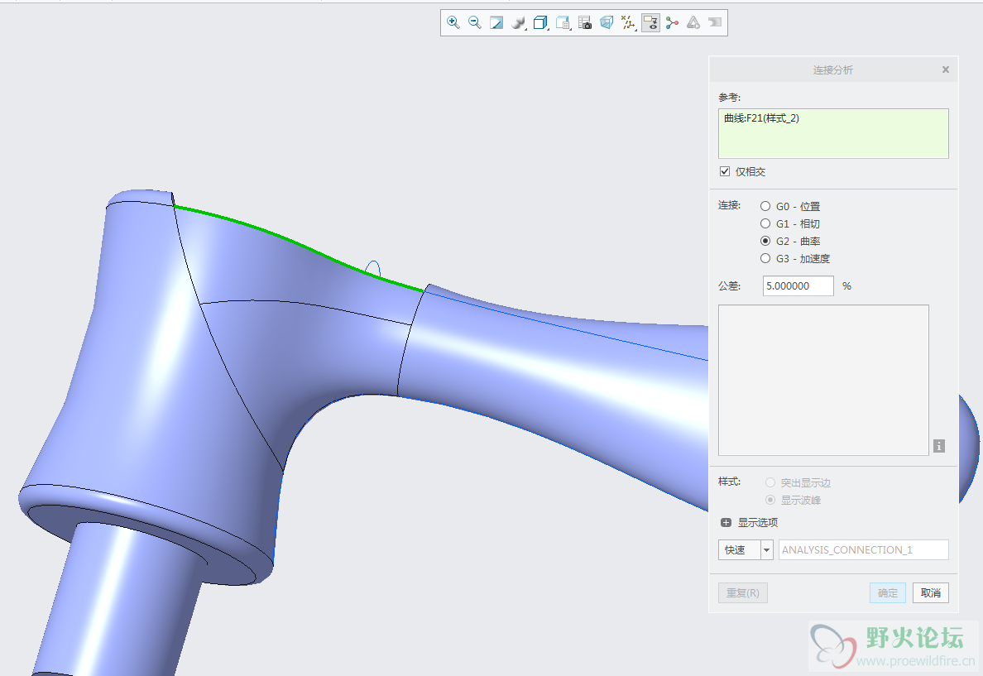
Task: Select the 突出显示边 style option
Action: pos(770,483)
